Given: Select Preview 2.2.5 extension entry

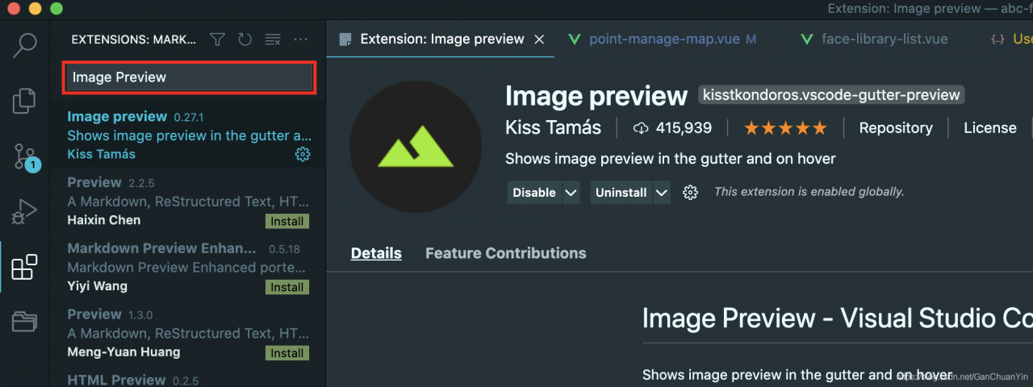Looking at the screenshot, I should pyautogui.click(x=187, y=202).
